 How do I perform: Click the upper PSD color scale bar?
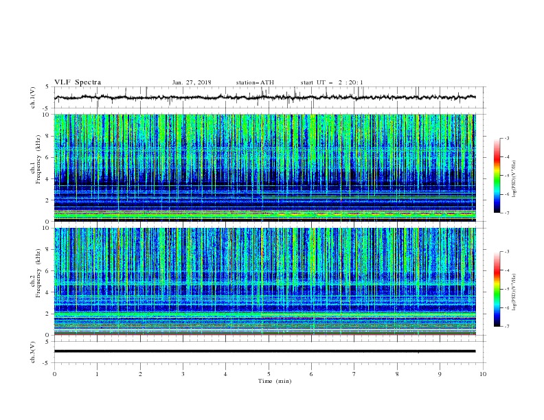click(497, 176)
